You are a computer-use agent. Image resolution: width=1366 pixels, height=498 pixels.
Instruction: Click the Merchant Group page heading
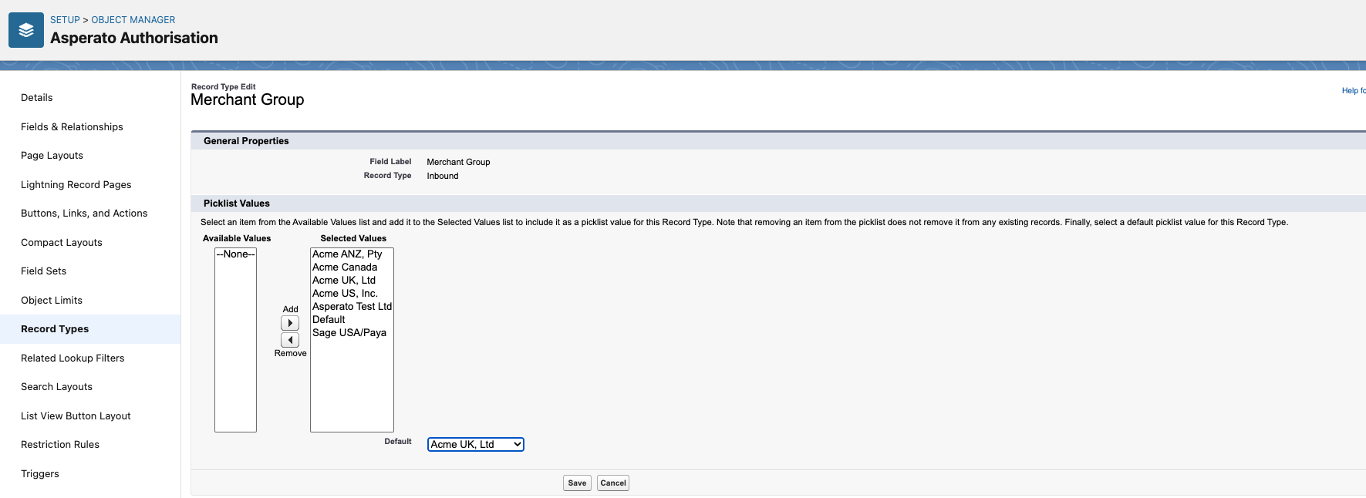(x=248, y=99)
